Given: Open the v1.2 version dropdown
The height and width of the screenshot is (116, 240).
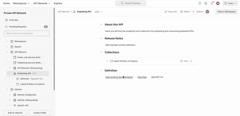Looking at the screenshot, I should 98,12.
